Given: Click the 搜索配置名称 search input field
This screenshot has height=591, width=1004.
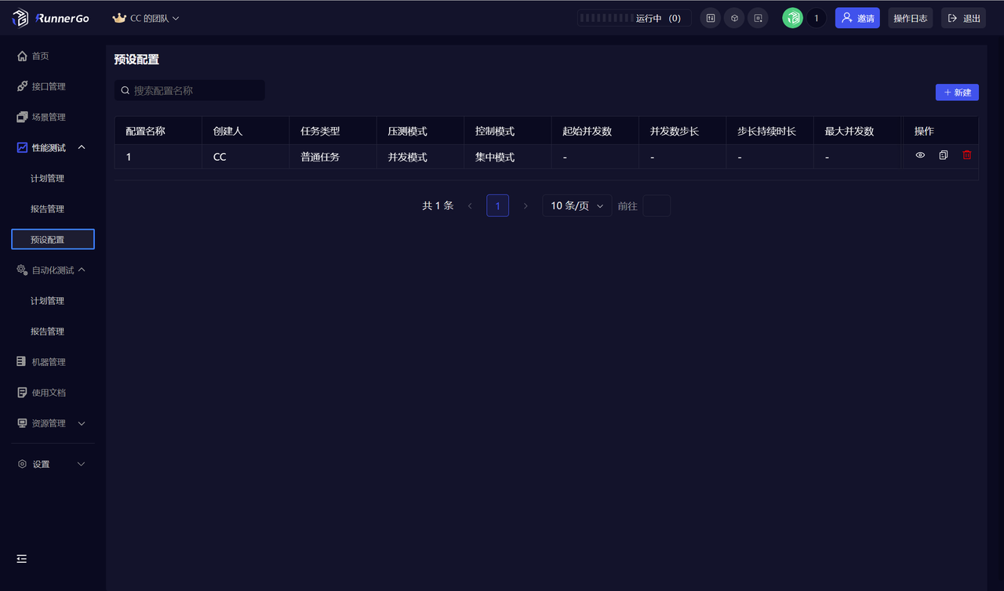Looking at the screenshot, I should (189, 90).
